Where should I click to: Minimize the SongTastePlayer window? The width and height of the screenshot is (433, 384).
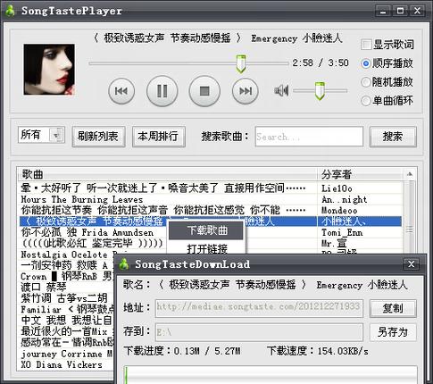click(x=383, y=11)
